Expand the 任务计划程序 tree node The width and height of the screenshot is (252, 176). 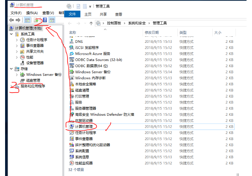tap(17, 40)
